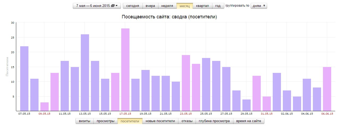Select the 'сегодня' period button
The height and width of the screenshot is (129, 349).
pos(132,6)
